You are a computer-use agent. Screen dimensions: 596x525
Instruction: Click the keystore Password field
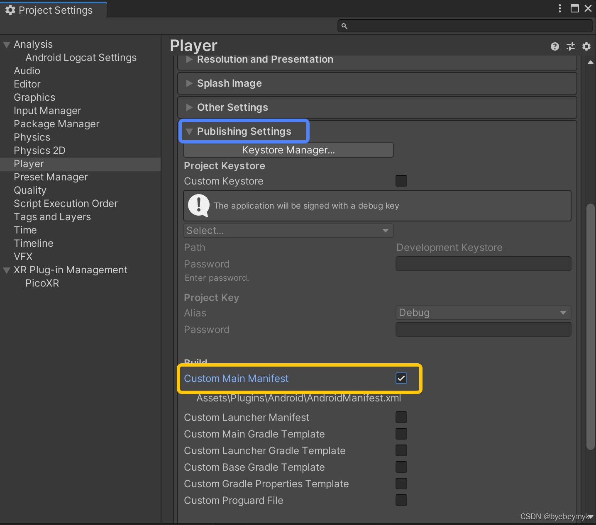484,264
